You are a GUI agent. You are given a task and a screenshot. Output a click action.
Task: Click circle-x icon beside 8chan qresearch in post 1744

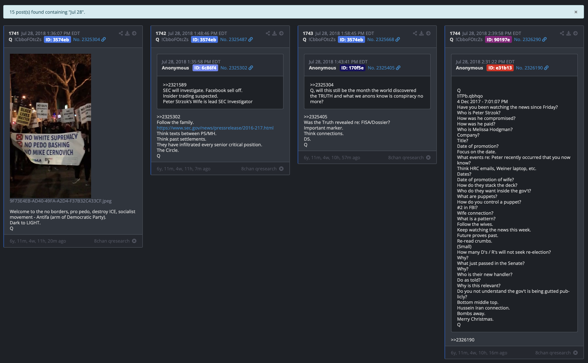coord(576,353)
